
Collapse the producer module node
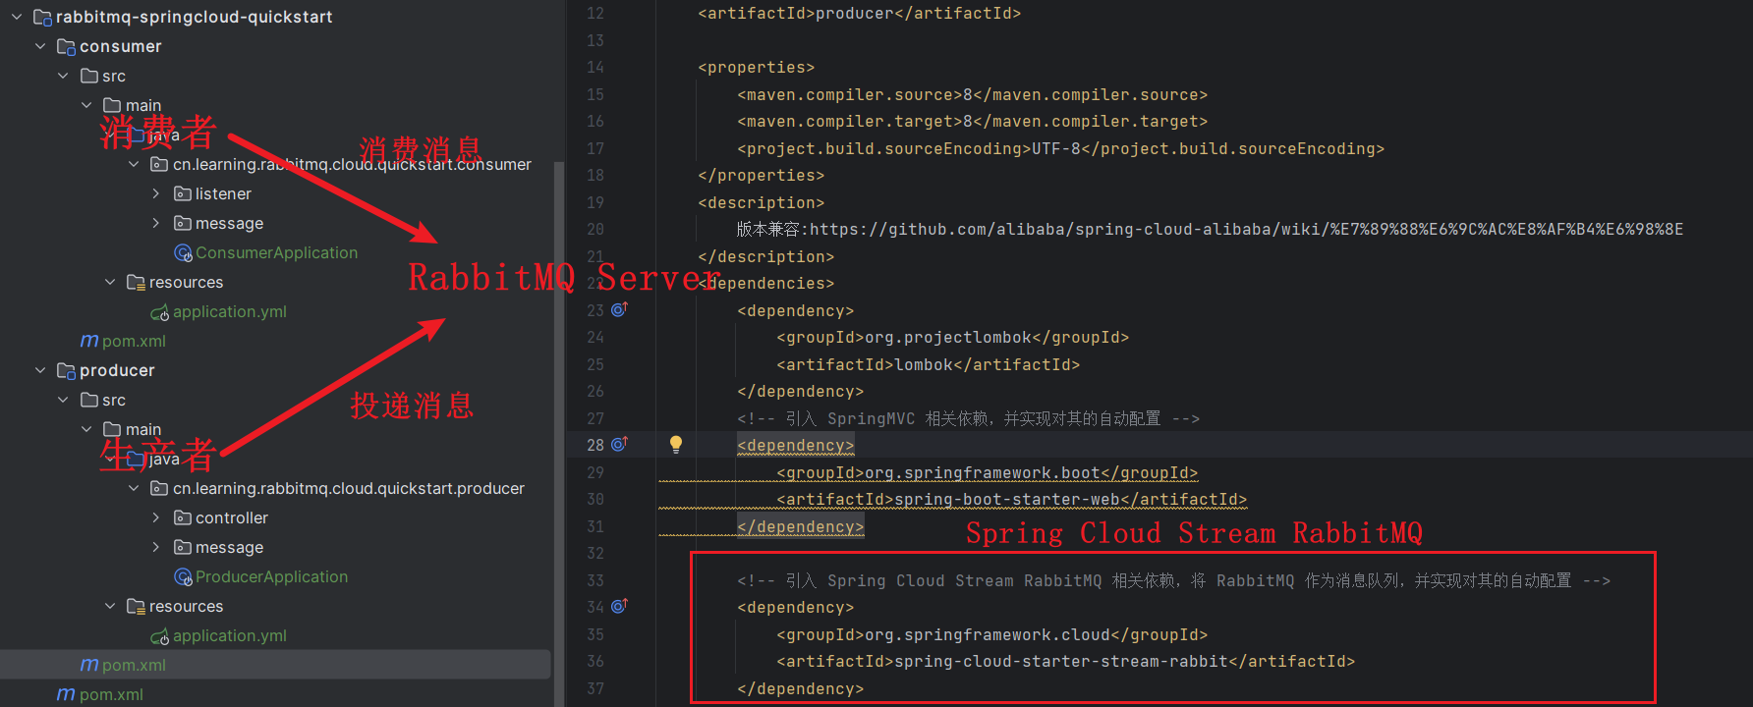pos(40,370)
